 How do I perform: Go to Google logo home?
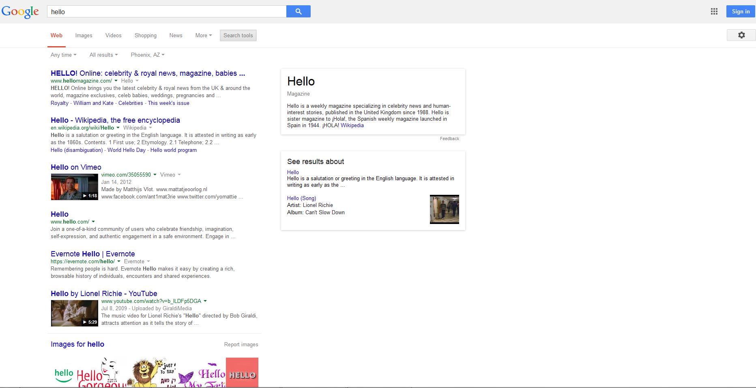coord(20,12)
